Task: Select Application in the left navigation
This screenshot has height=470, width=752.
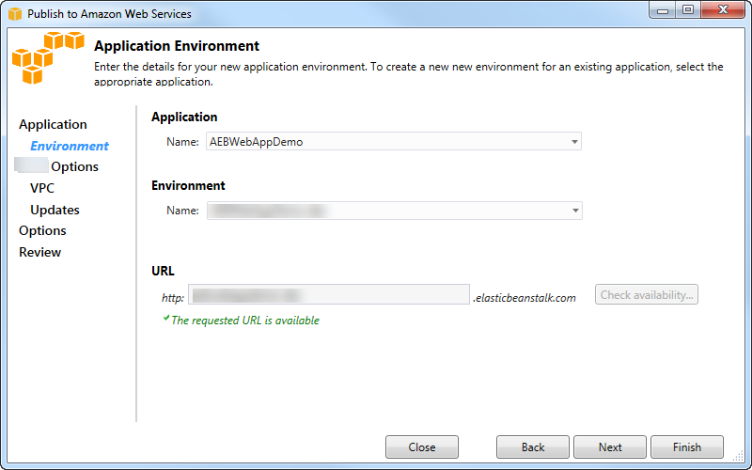Action: (x=53, y=124)
